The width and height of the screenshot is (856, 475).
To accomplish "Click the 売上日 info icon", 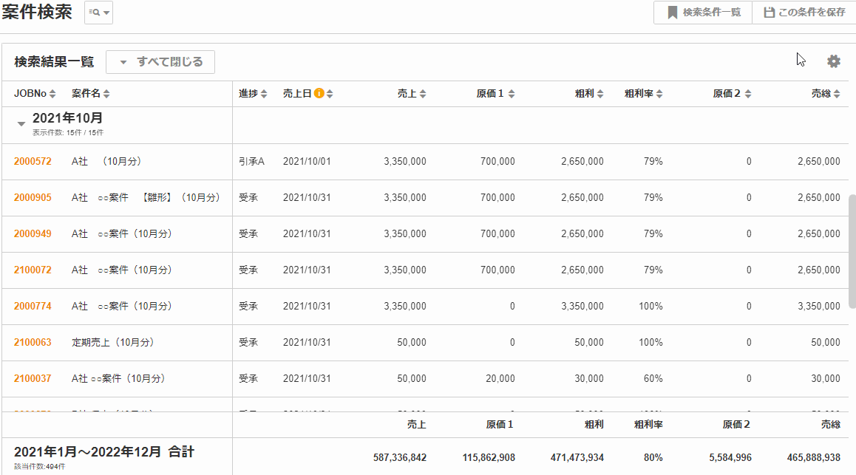I will [319, 94].
